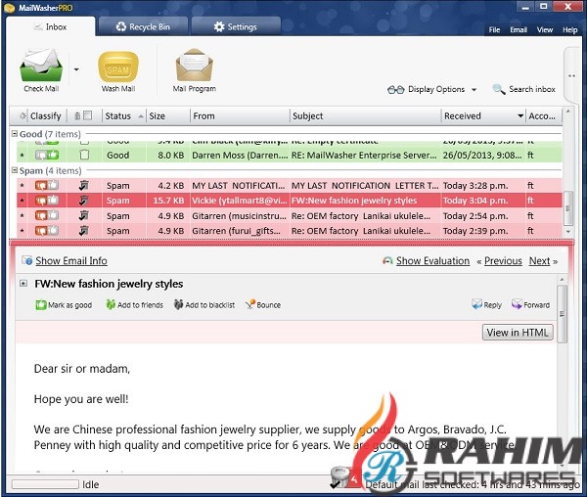
Task: Click the star marker on the Vickie row
Action: [23, 201]
